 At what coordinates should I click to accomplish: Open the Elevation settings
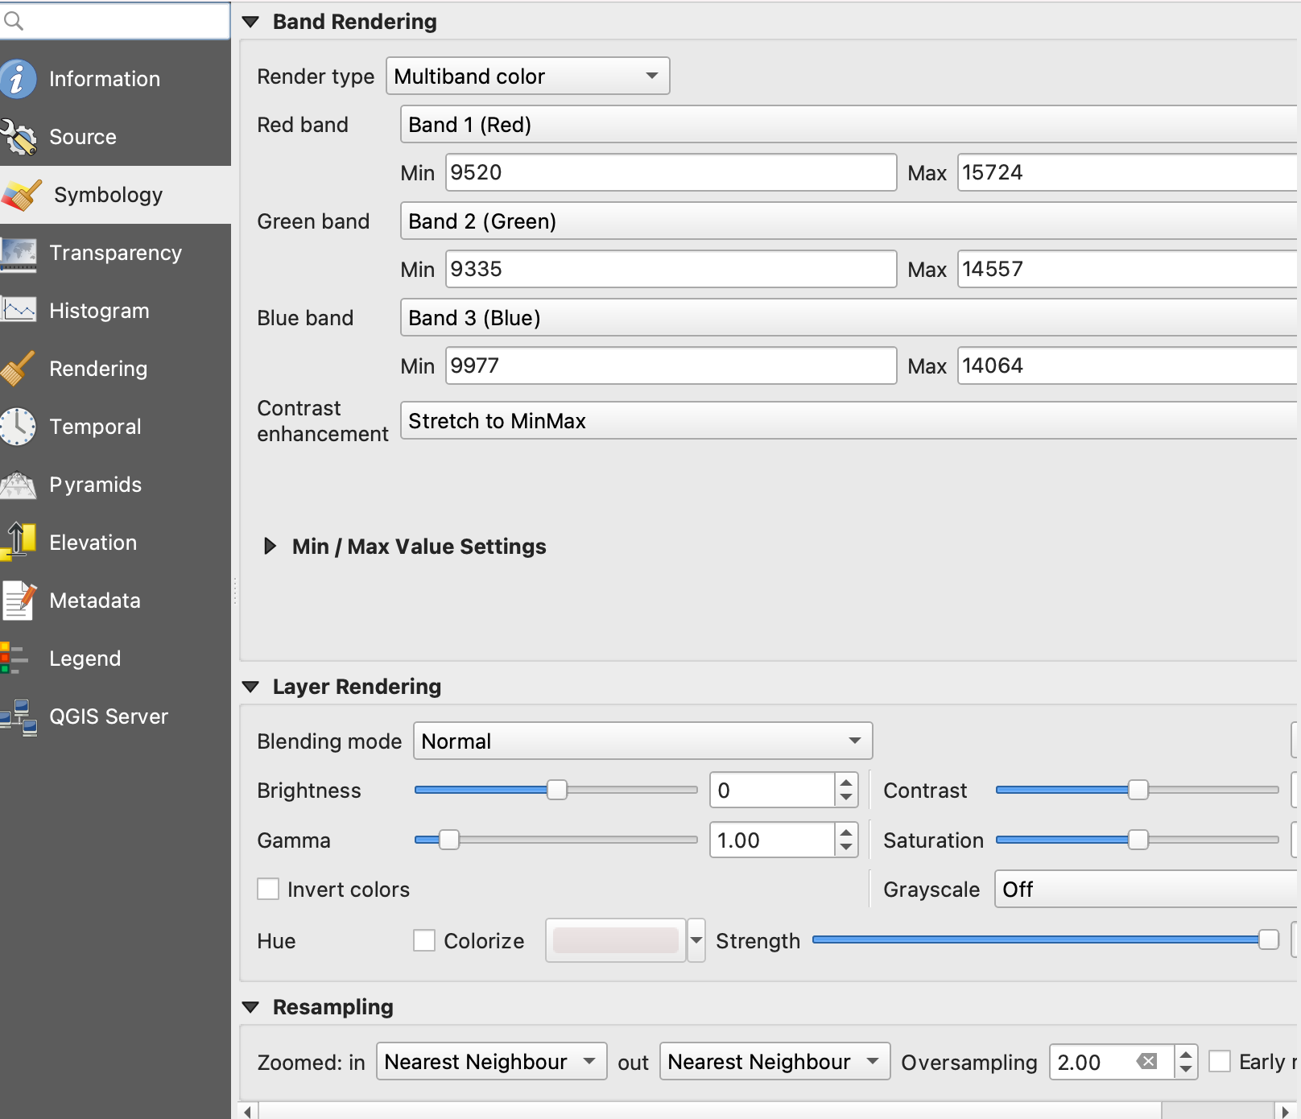pyautogui.click(x=93, y=542)
